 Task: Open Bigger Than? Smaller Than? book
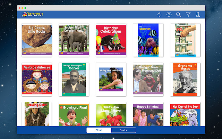74,40
